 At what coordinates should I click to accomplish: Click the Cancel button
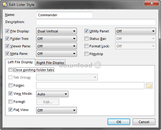click(x=144, y=122)
